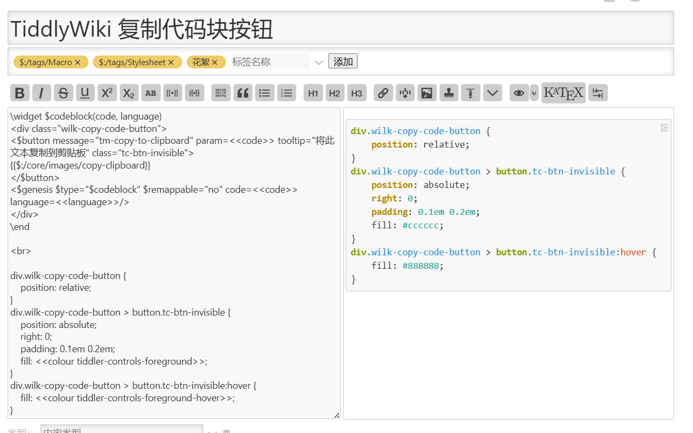This screenshot has height=433, width=693.
Task: Insert a link with chain icon
Action: 383,93
